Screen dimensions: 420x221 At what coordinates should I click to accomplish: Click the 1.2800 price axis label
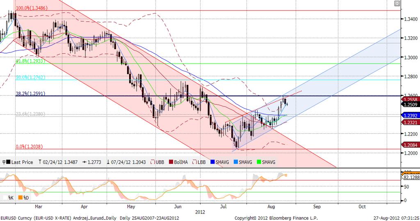tap(411, 76)
